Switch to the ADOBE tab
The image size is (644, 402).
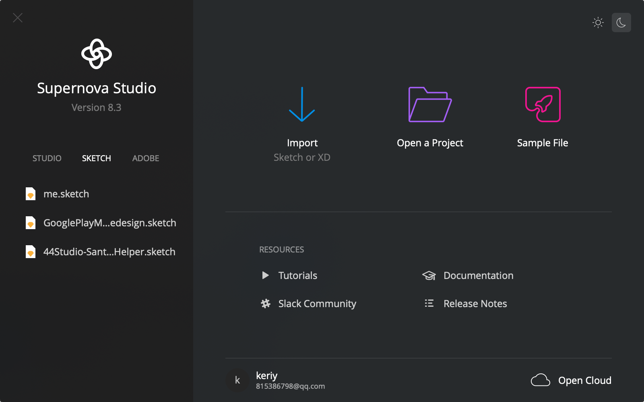click(x=146, y=158)
